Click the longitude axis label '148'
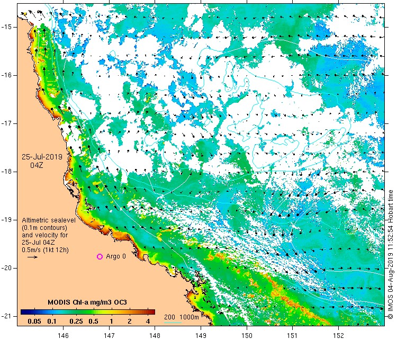Viewport: 397px width, 339px height. (x=155, y=335)
